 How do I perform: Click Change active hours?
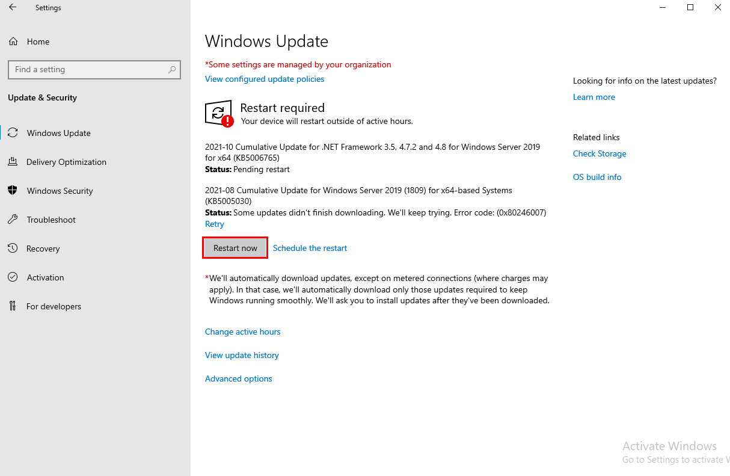243,332
